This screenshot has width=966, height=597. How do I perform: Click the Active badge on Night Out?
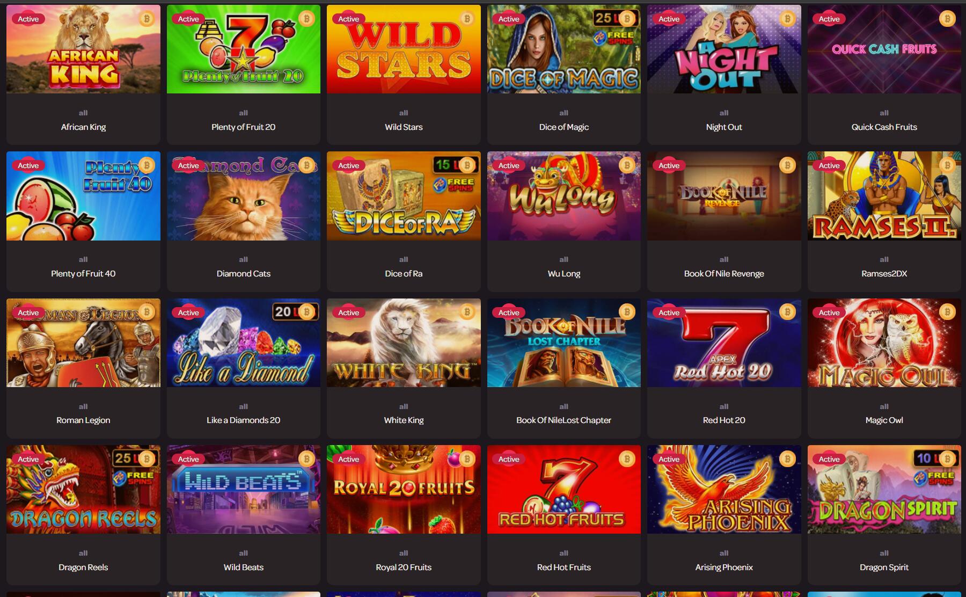point(669,19)
